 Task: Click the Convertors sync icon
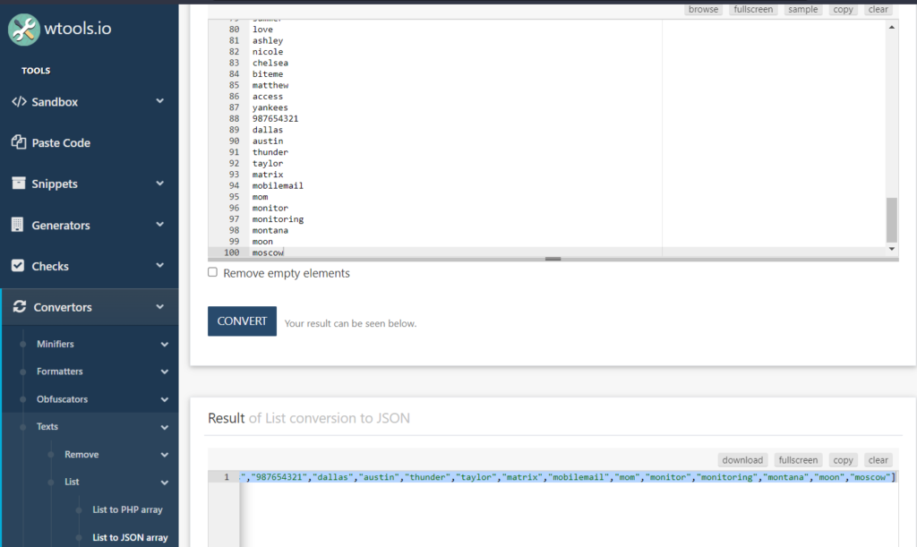19,306
